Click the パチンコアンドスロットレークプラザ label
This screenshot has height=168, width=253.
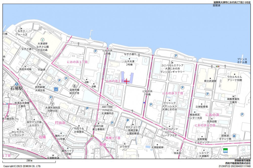point(170,132)
